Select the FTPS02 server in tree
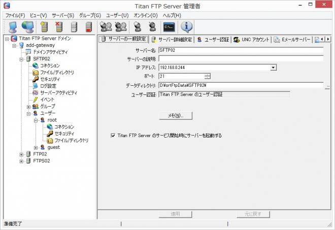335x230 pixels. pos(42,161)
